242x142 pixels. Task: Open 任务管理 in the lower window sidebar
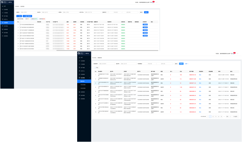84,61
